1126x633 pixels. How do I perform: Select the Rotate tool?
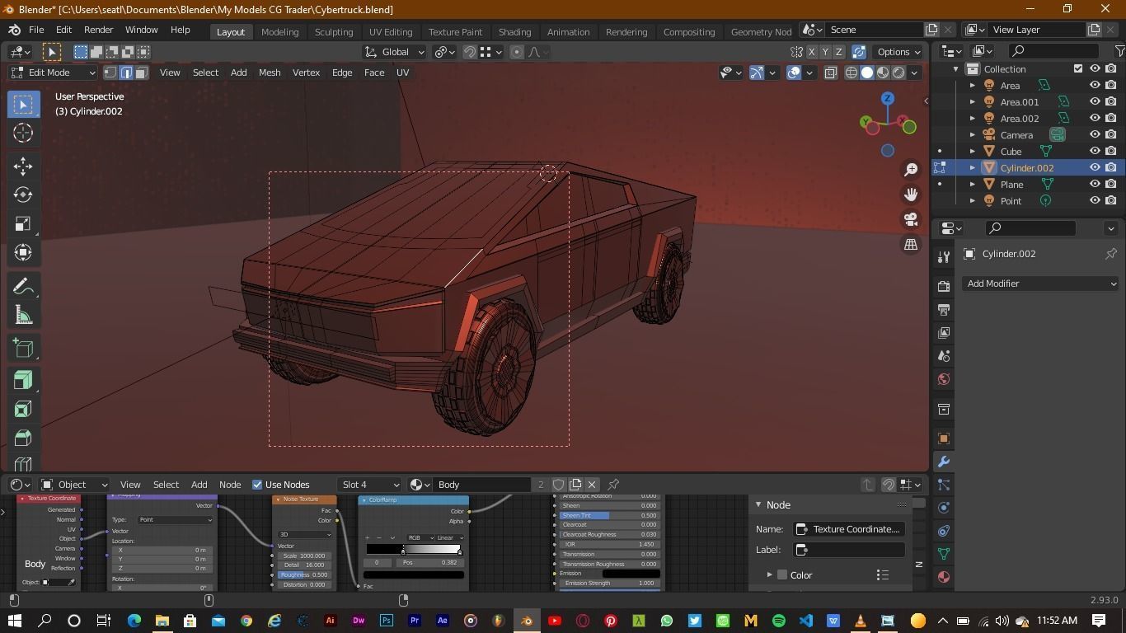(23, 195)
